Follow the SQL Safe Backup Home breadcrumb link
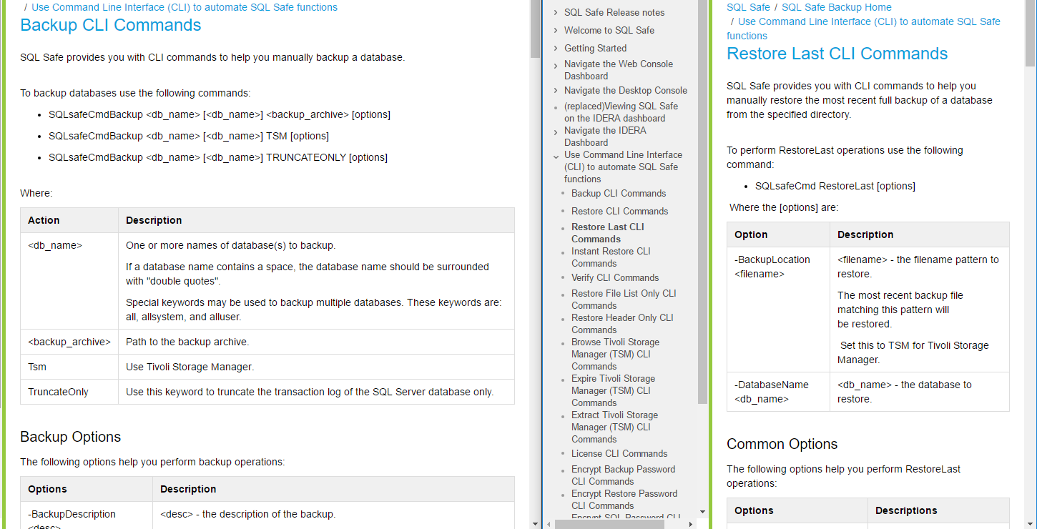Screen dimensions: 1037x529 point(837,7)
